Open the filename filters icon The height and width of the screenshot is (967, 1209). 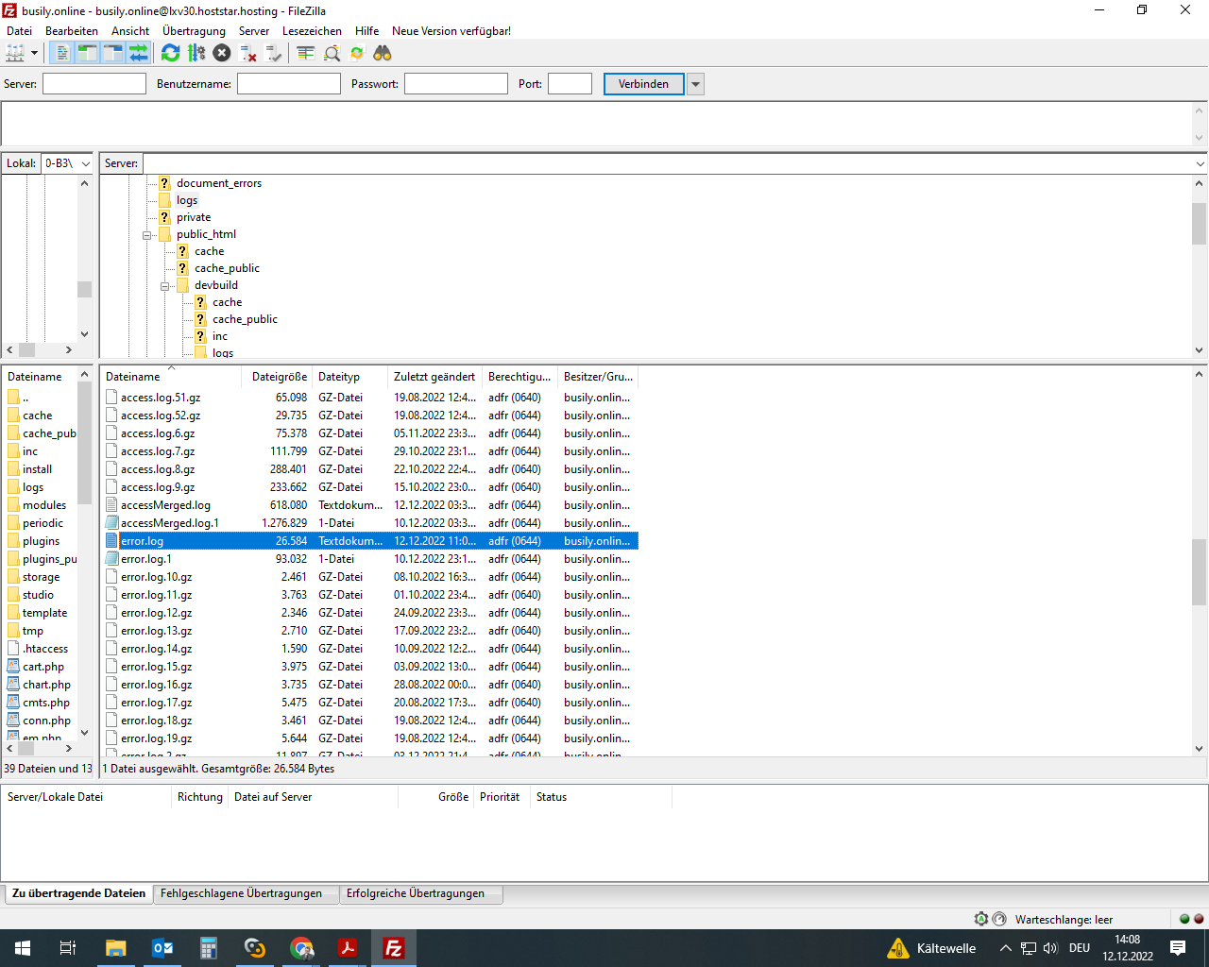306,54
